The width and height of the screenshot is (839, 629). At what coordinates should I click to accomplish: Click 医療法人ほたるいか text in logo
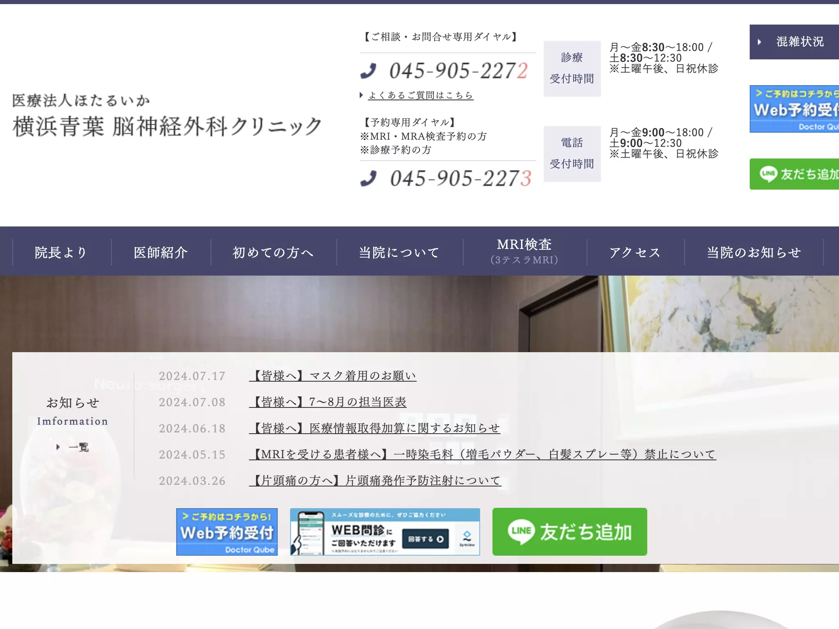tap(81, 100)
